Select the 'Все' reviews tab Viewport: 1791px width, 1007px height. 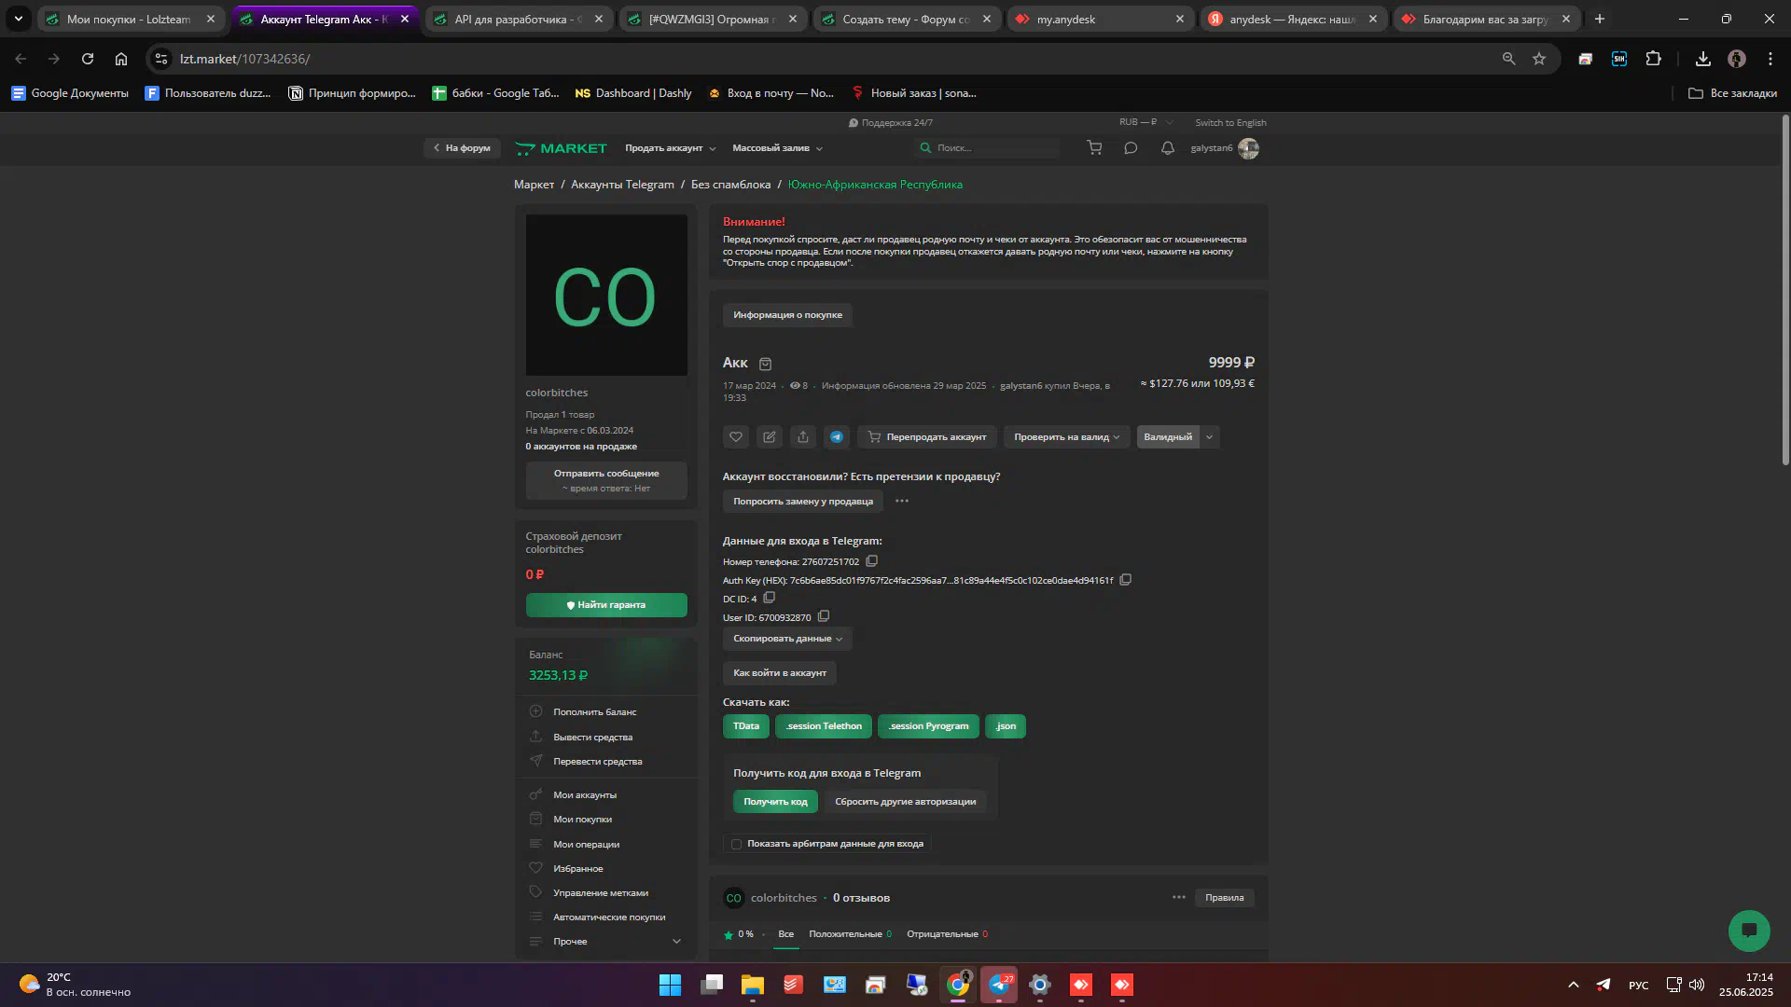point(786,933)
